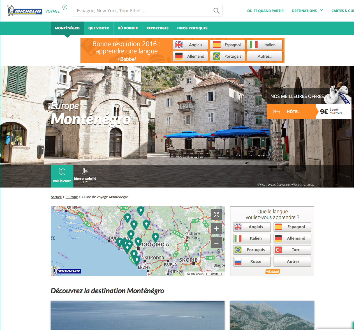Click the search magnifier icon
The image size is (354, 330).
click(216, 11)
